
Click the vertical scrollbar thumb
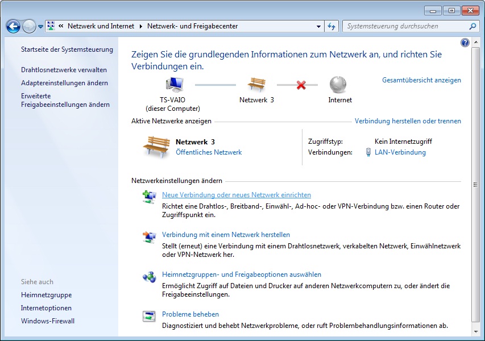(x=475, y=185)
